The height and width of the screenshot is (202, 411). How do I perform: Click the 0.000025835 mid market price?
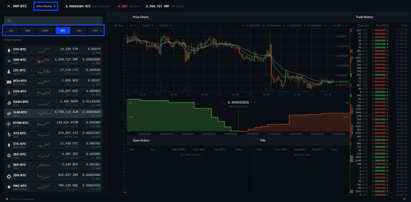coord(238,102)
